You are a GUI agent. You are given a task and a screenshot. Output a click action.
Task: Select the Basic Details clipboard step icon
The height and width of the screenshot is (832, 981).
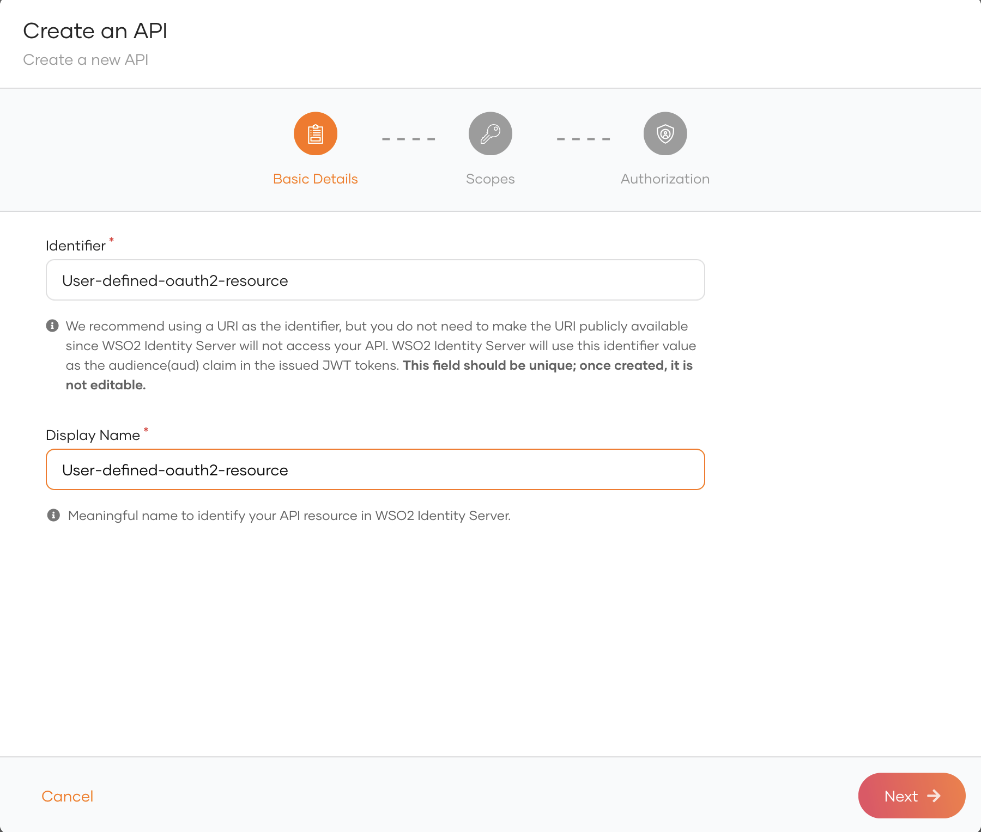(x=316, y=133)
